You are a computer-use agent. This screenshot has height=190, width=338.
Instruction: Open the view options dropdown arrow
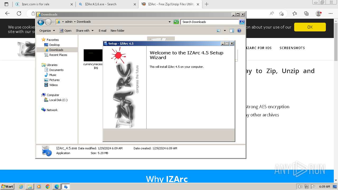(225, 31)
